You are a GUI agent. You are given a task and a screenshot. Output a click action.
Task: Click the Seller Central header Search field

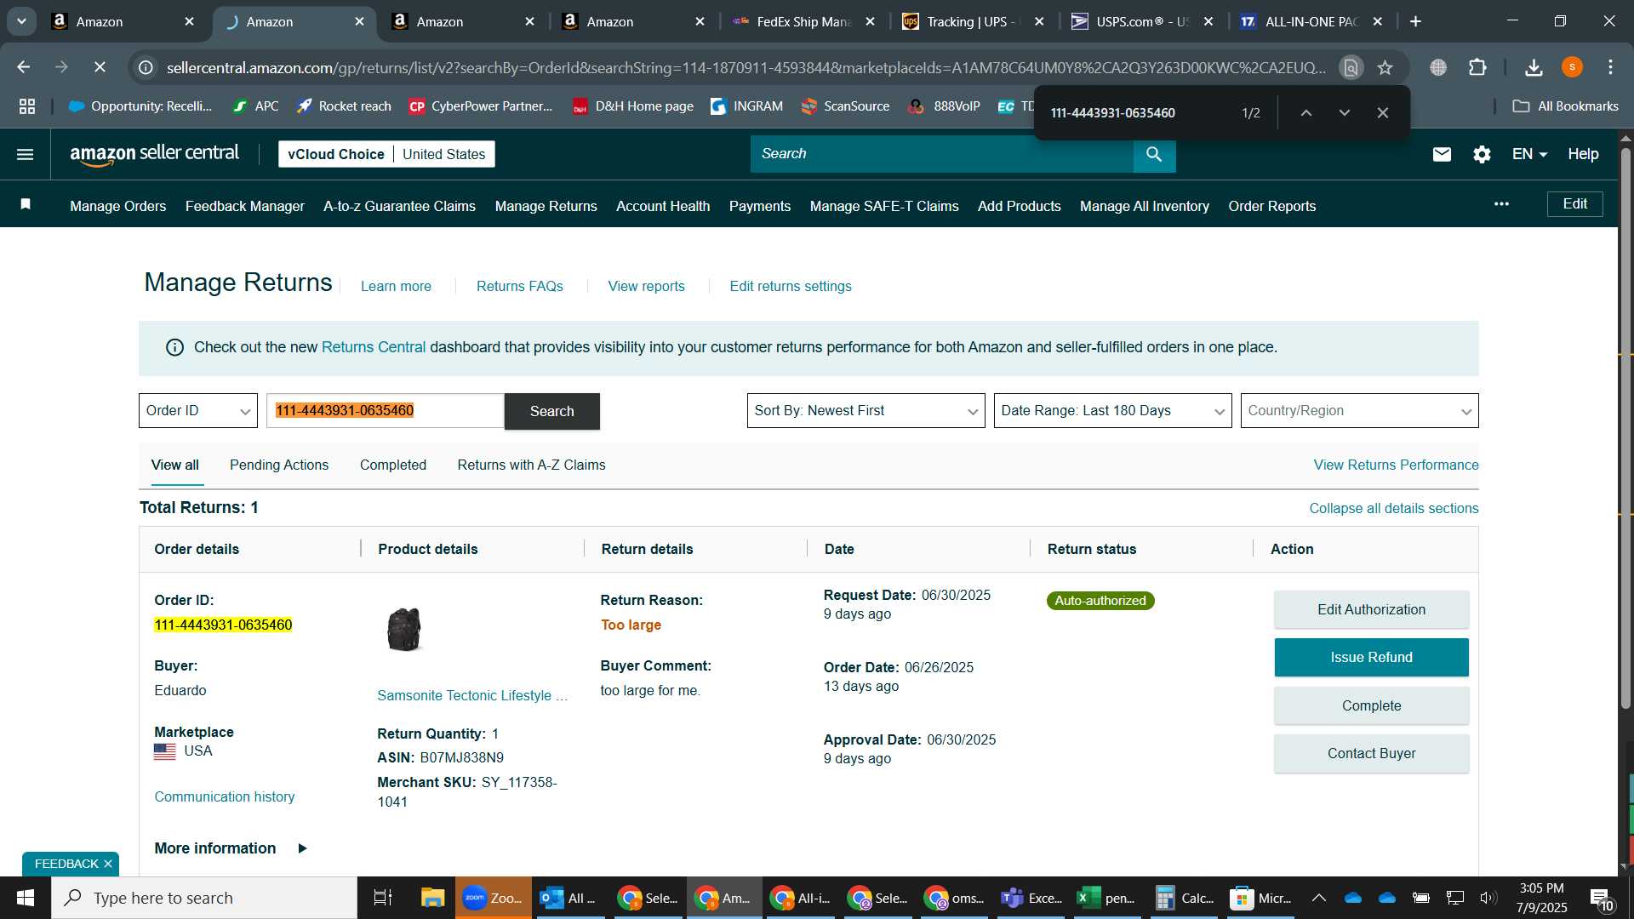click(x=941, y=154)
